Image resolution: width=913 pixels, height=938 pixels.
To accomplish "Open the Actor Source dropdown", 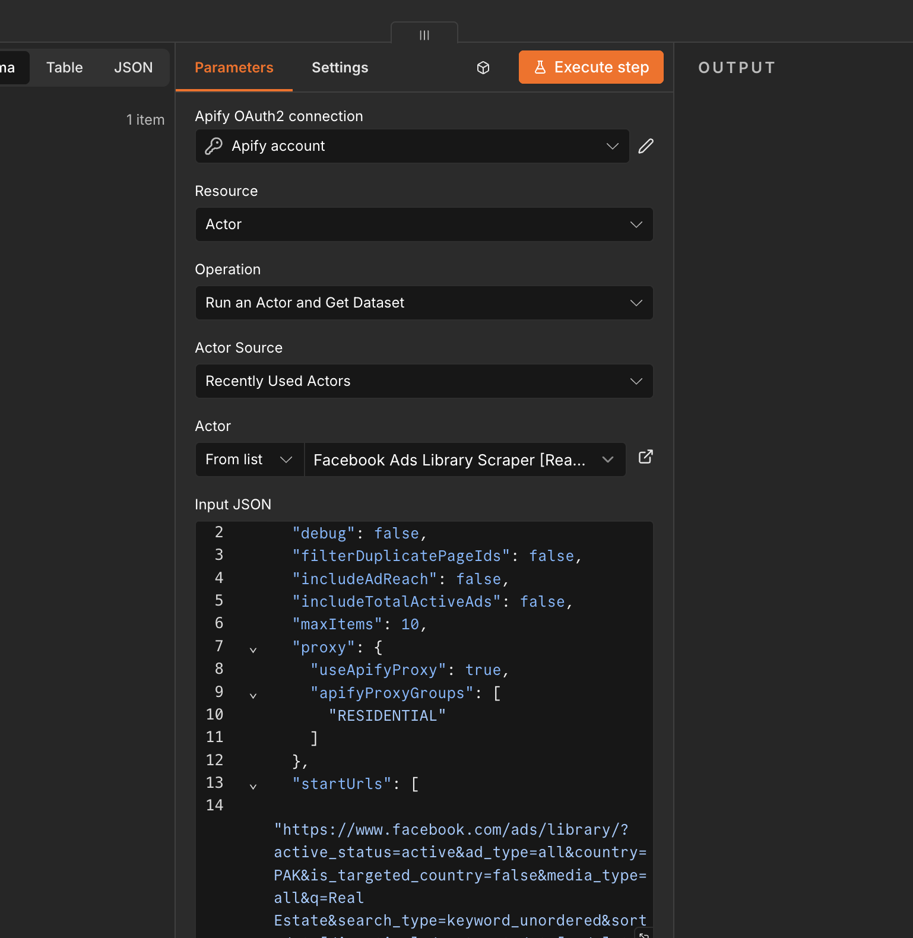I will tap(424, 381).
